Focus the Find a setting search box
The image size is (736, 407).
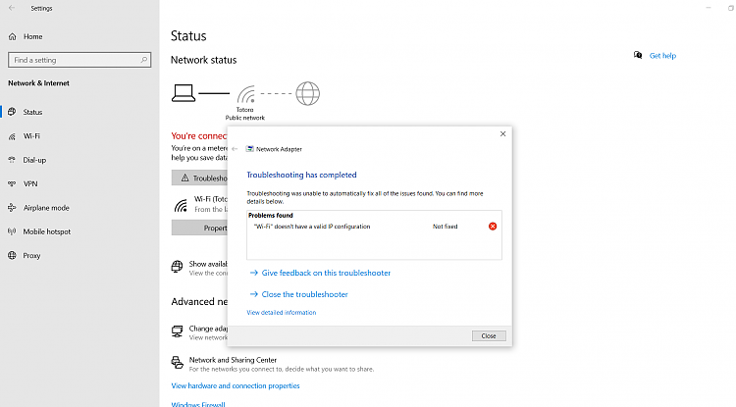(79, 60)
